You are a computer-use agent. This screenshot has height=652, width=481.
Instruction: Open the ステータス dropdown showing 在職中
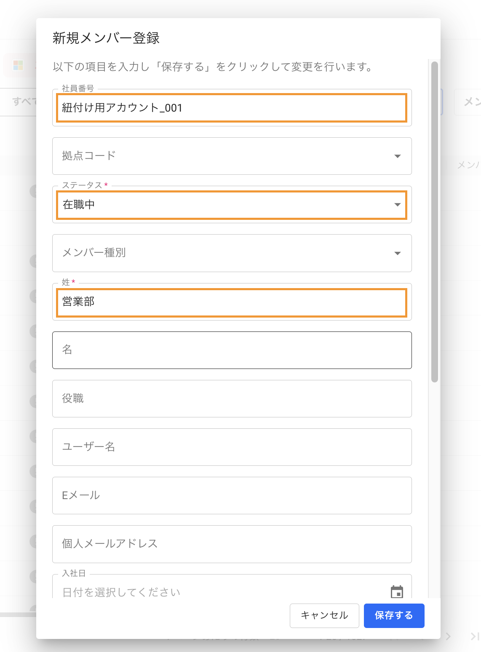(x=397, y=205)
